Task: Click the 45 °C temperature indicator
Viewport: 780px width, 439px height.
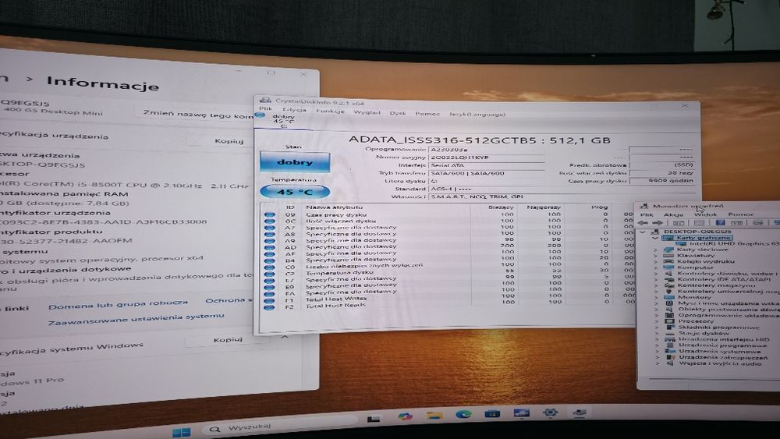Action: (x=295, y=192)
